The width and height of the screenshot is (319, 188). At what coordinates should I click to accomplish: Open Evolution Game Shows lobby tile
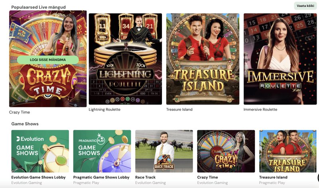[40, 151]
